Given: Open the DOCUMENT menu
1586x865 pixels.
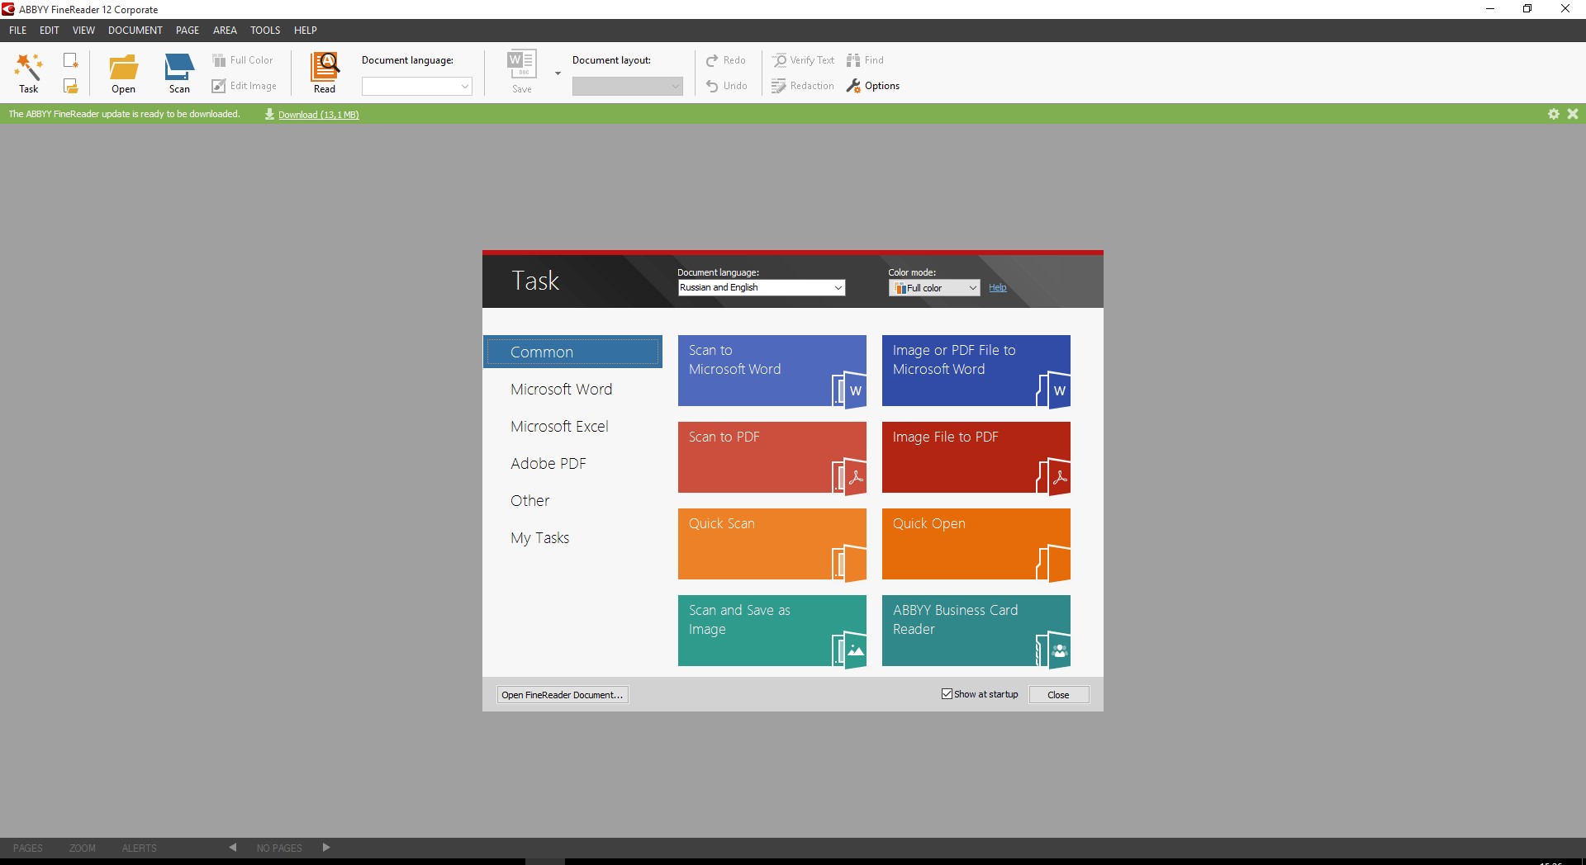Looking at the screenshot, I should pyautogui.click(x=135, y=31).
